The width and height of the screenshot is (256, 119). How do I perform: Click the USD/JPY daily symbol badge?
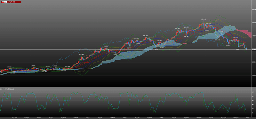[11, 2]
